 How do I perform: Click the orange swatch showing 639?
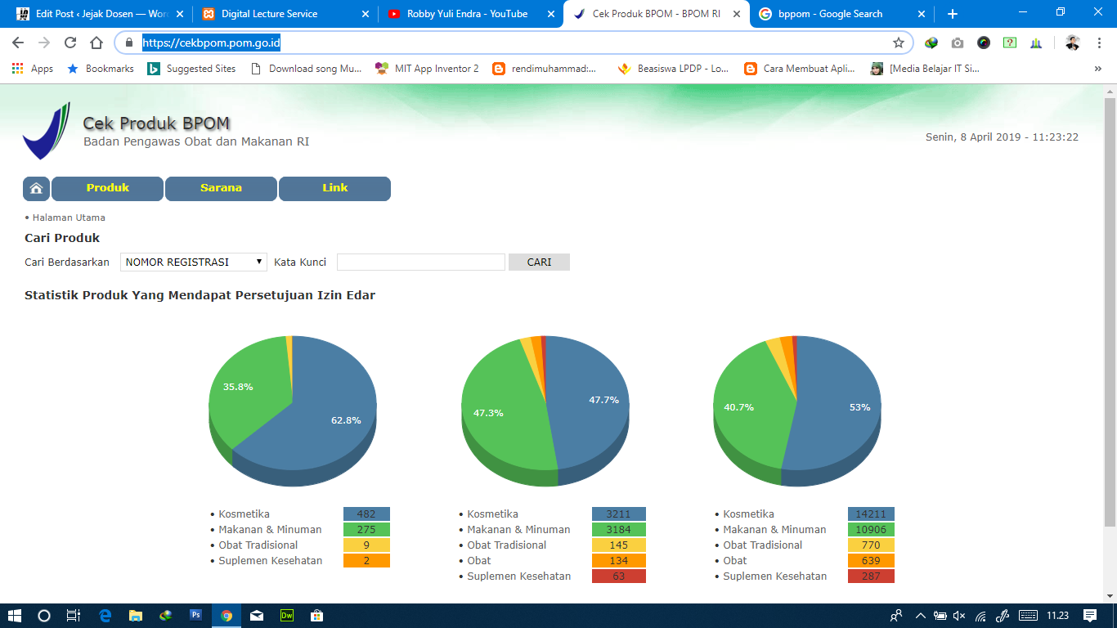pyautogui.click(x=871, y=561)
